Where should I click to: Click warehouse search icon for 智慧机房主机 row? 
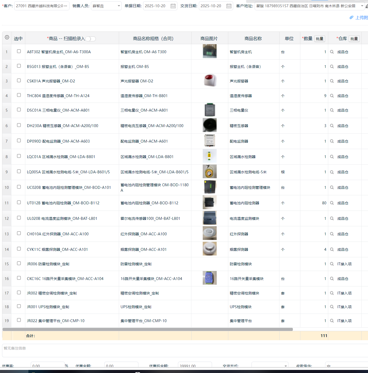(332, 52)
